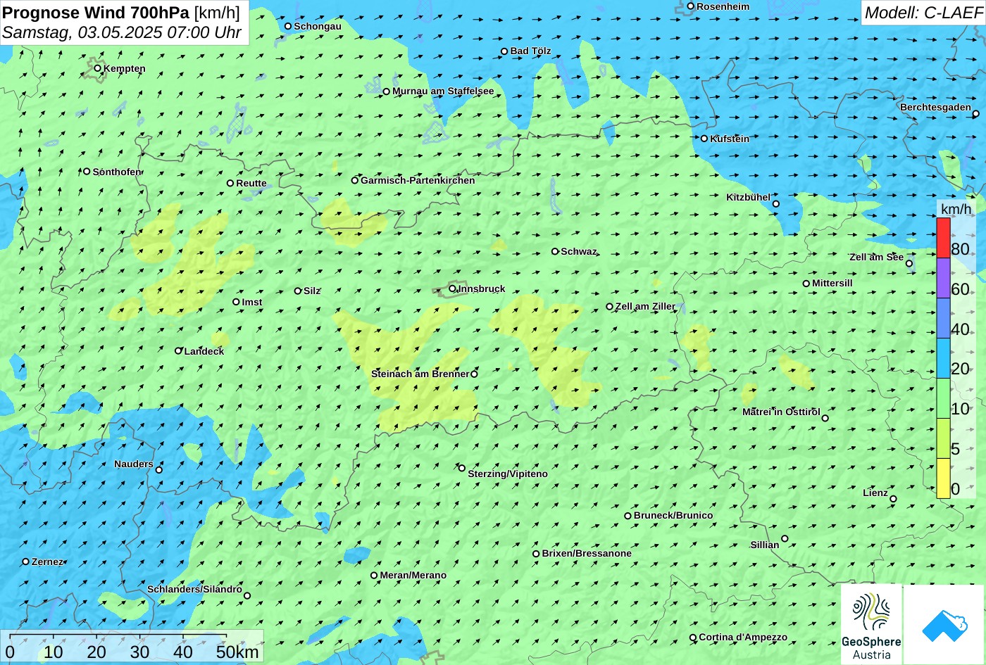The height and width of the screenshot is (665, 986).
Task: Click the 50km scale bar label
Action: 237,652
